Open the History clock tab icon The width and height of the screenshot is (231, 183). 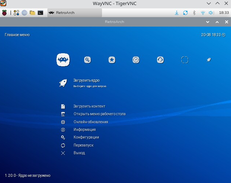point(136,60)
